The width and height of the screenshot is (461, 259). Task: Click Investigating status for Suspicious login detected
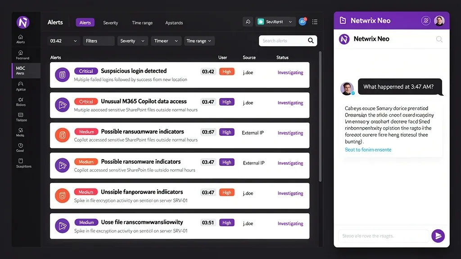[290, 72]
